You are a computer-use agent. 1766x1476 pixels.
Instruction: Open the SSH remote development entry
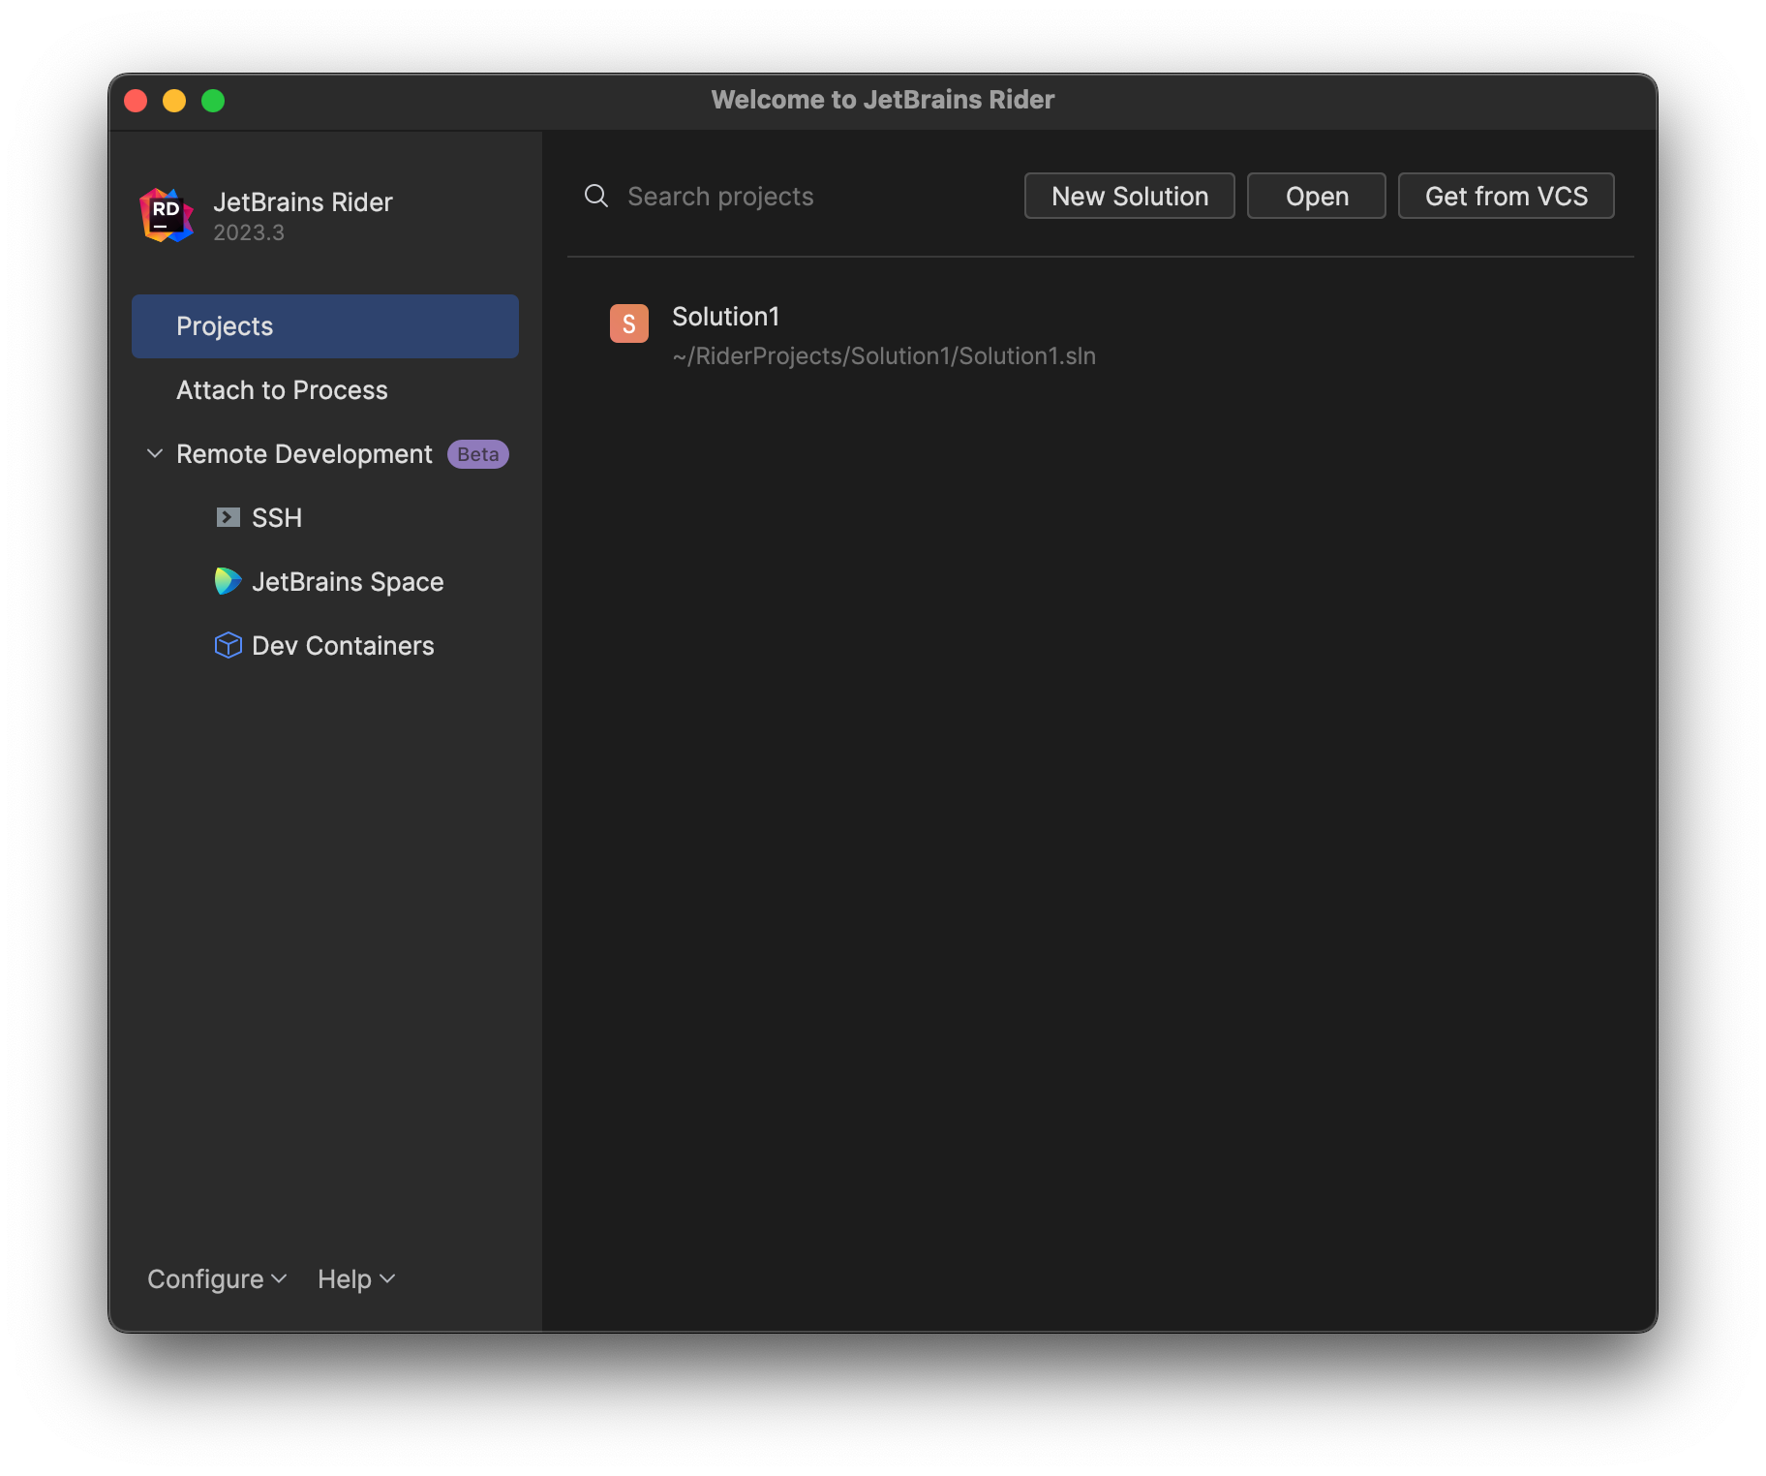click(325, 518)
